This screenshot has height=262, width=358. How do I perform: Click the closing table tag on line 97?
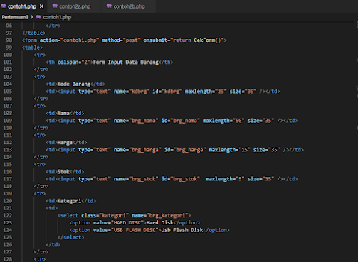tap(34, 33)
